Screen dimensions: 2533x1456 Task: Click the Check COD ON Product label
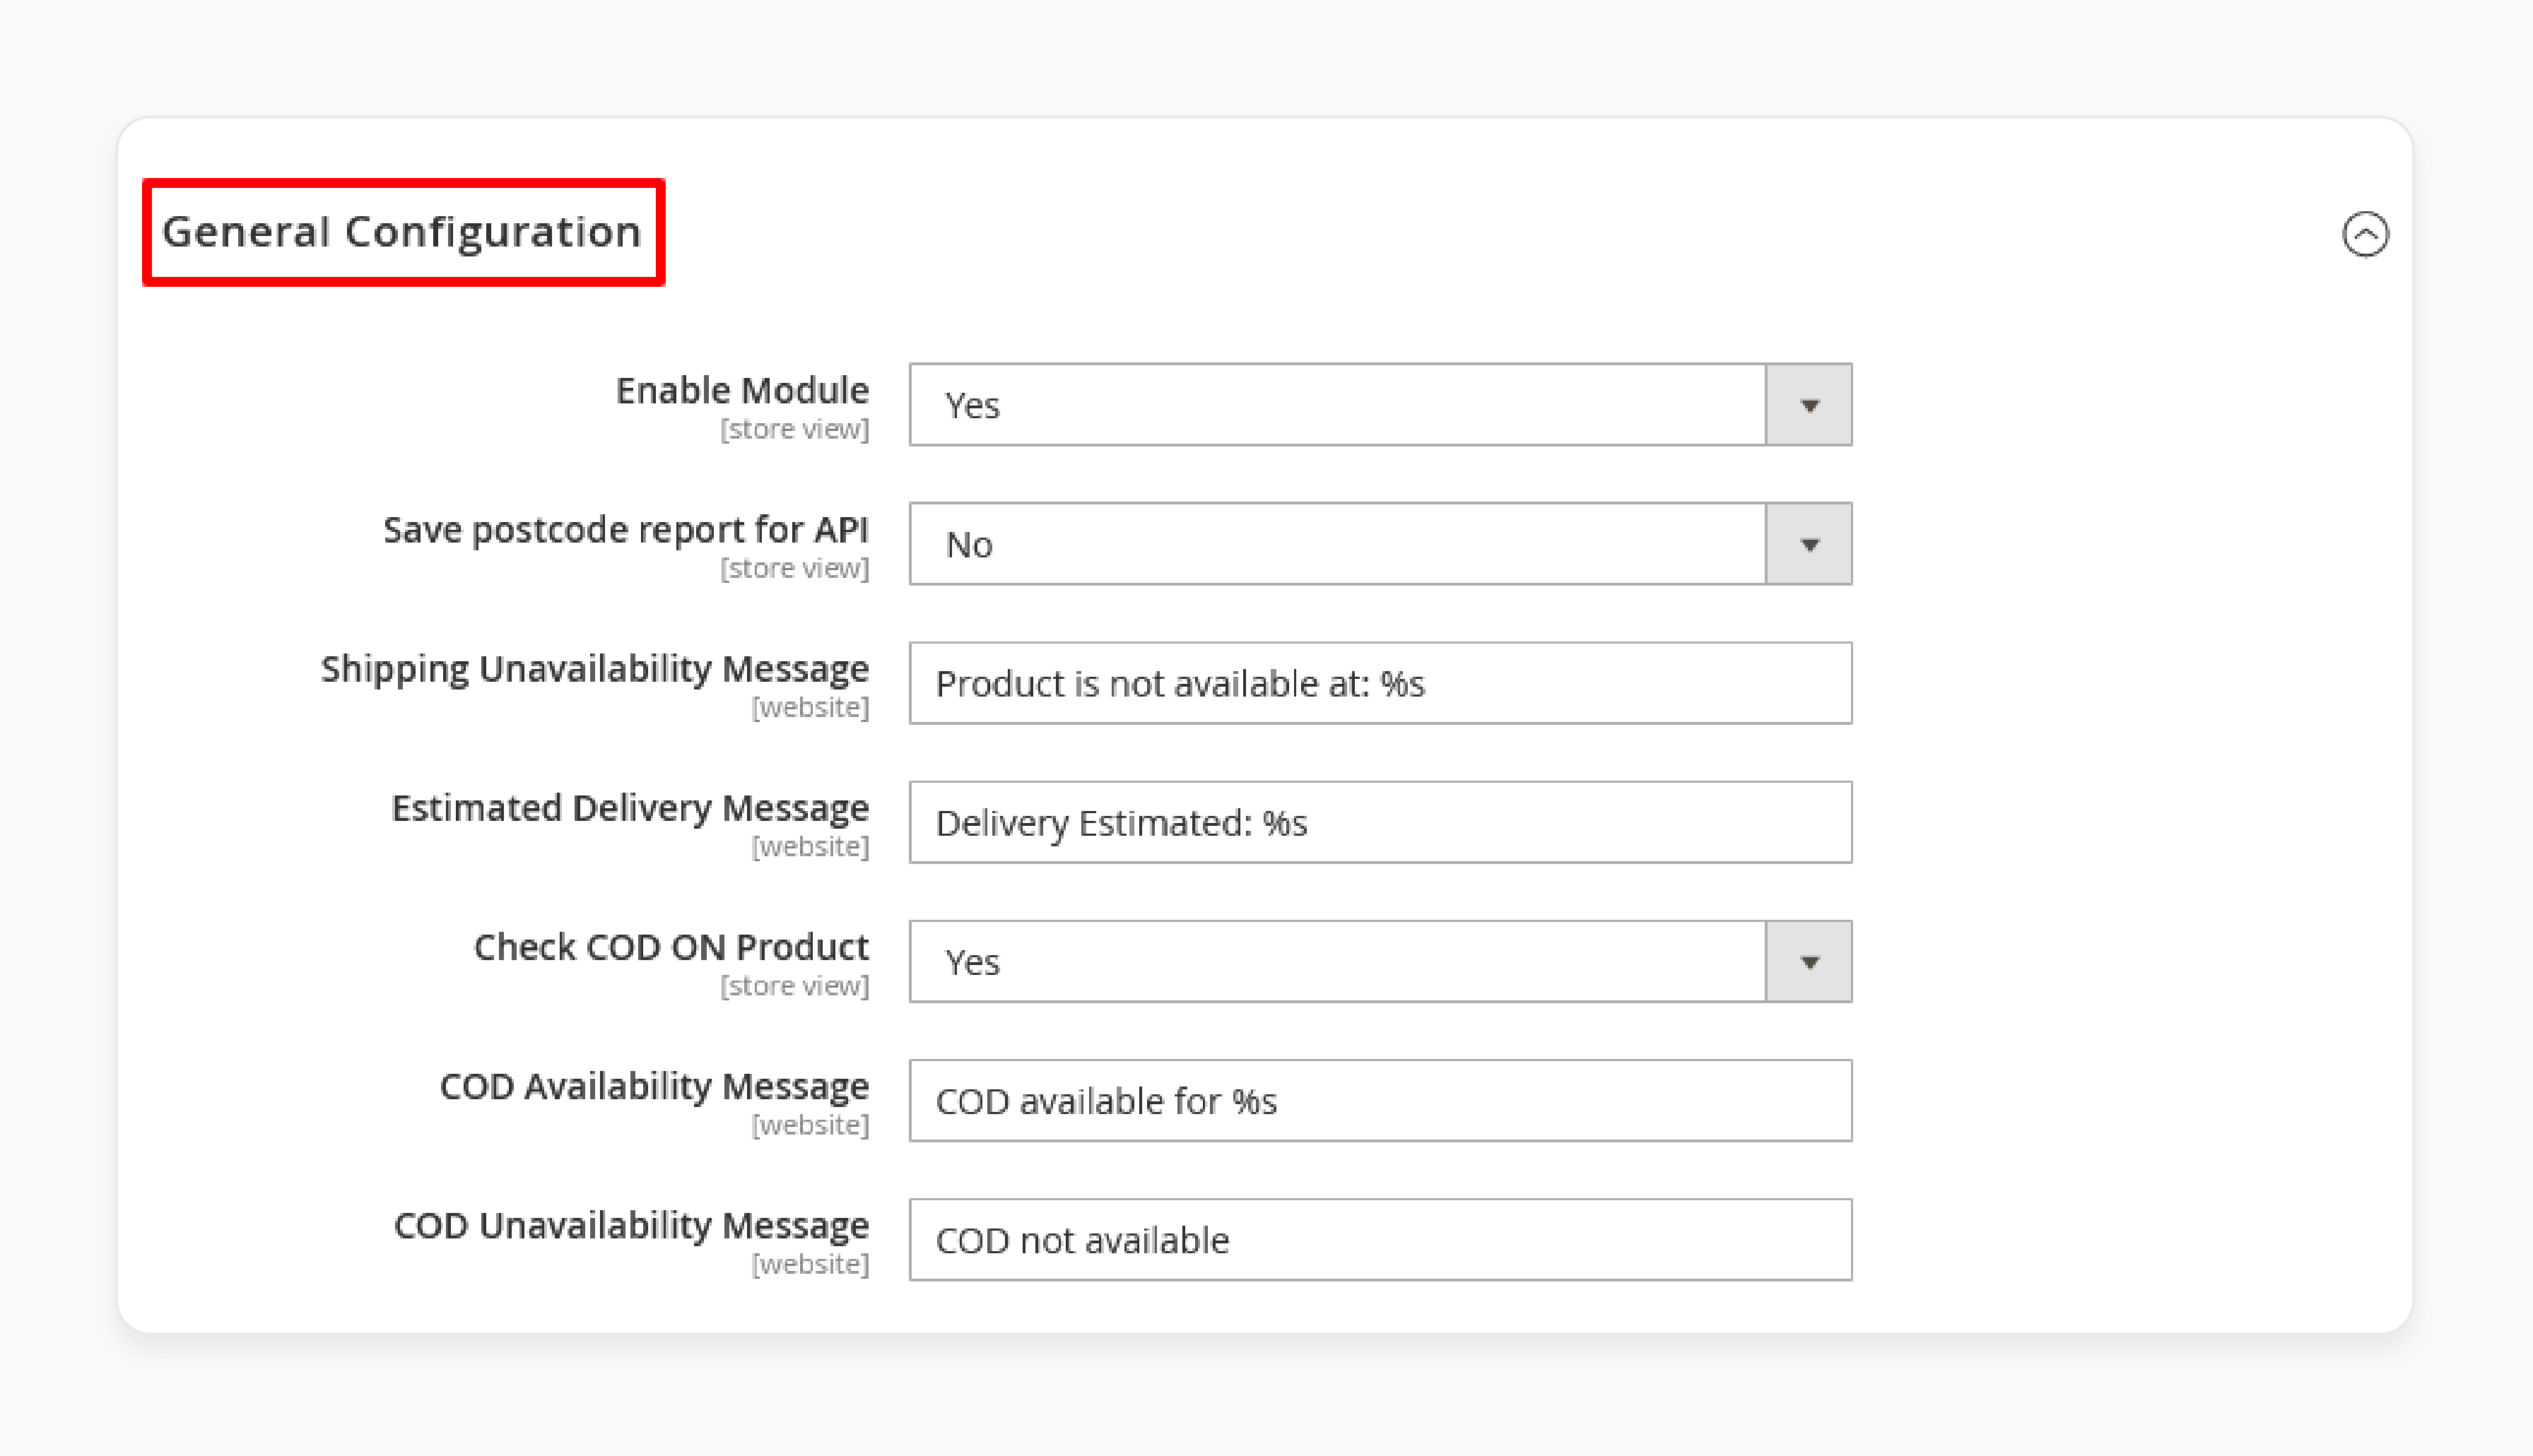671,947
